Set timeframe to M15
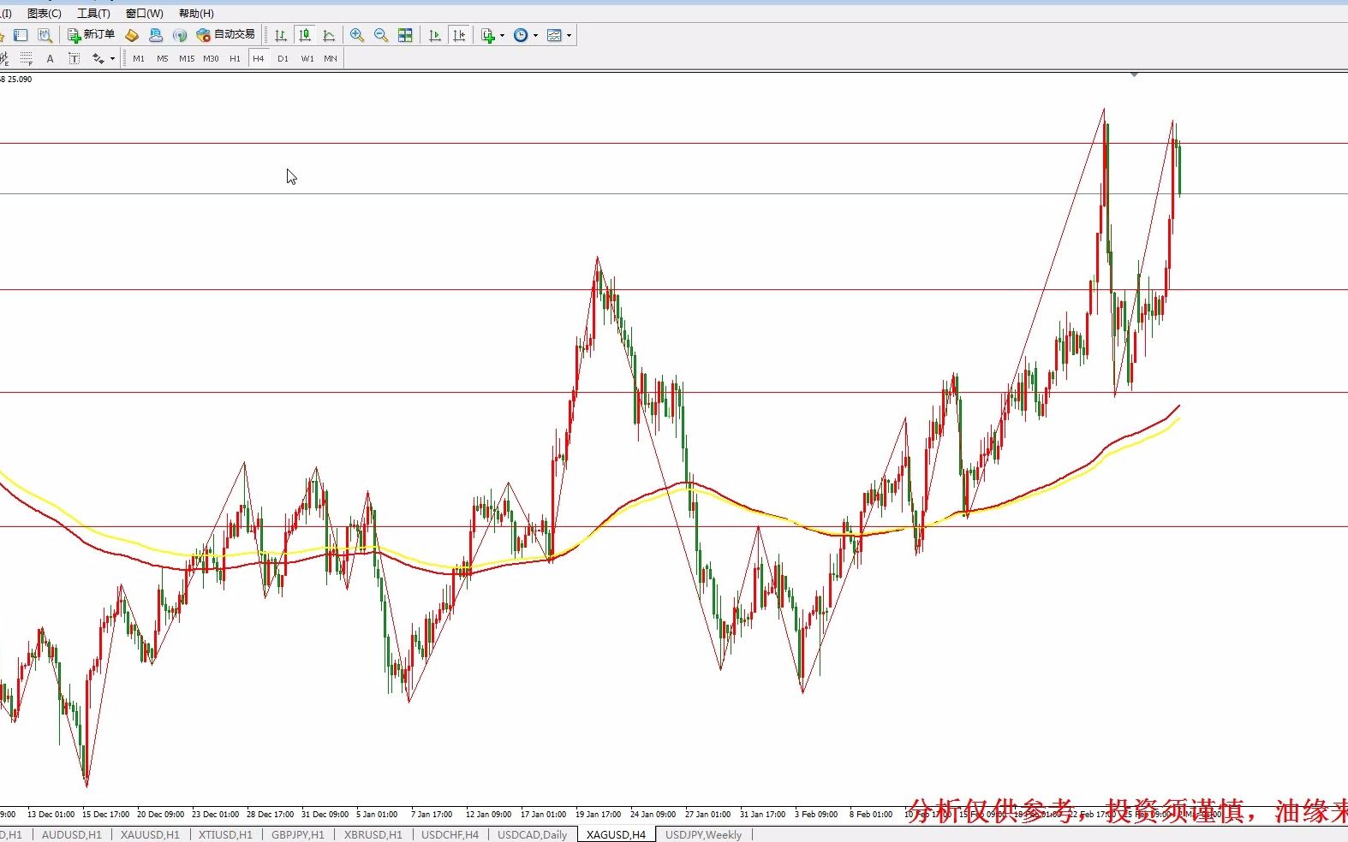Screen dimensions: 1348x842 pyautogui.click(x=187, y=58)
